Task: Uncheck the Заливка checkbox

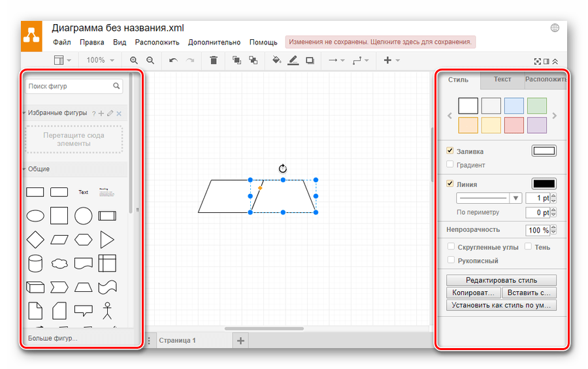Action: pyautogui.click(x=450, y=151)
